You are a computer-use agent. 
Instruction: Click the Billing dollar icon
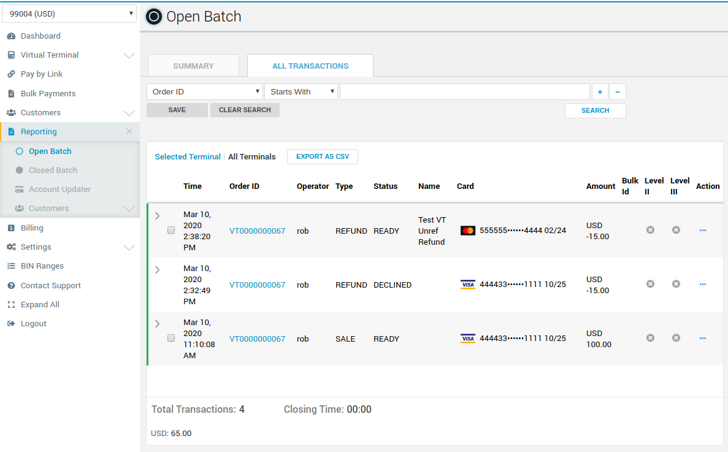[10, 228]
